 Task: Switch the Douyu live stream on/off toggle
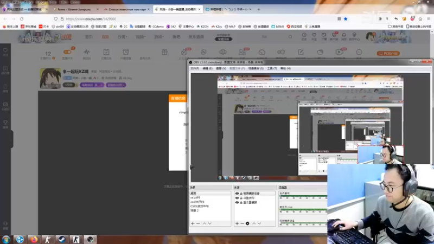[x=67, y=52]
